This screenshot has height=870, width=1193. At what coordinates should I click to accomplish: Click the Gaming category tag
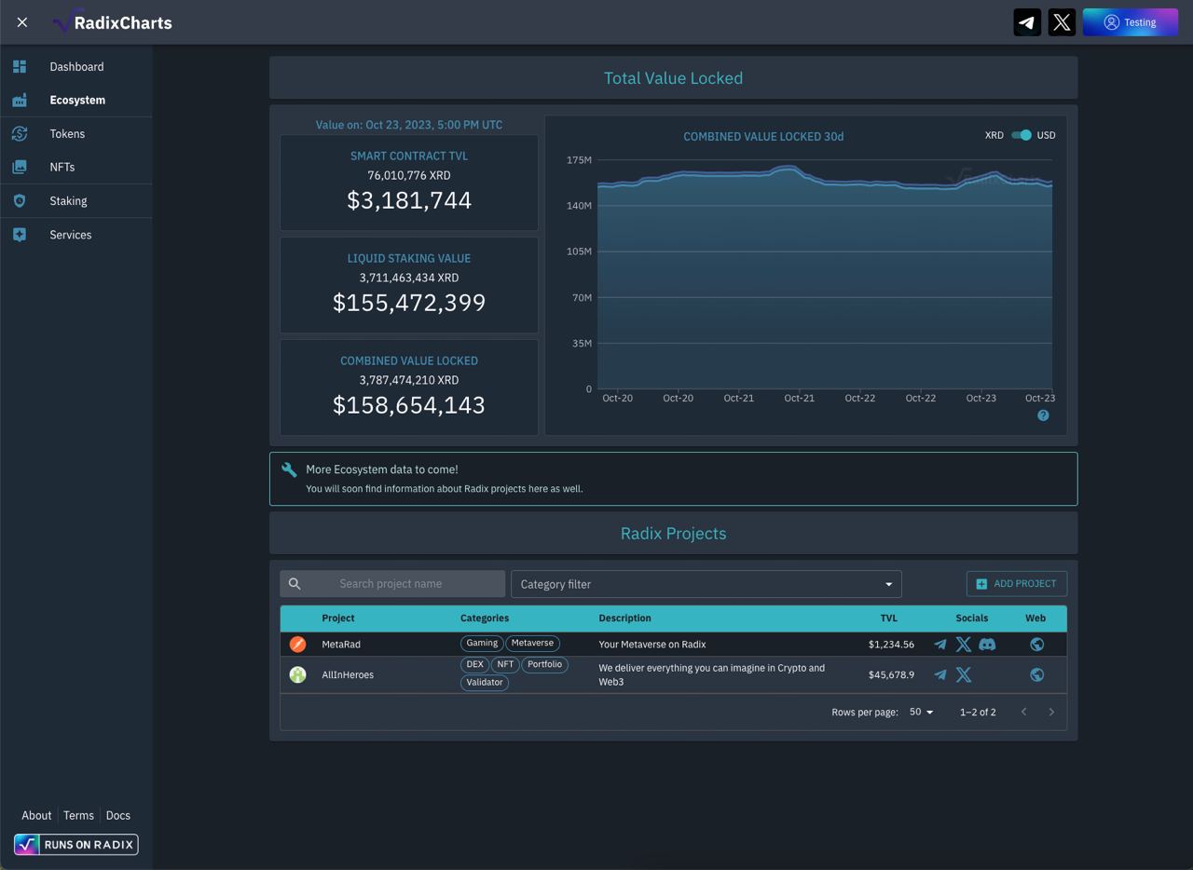[x=482, y=643]
